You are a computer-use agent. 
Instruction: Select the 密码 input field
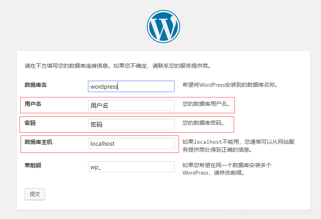coord(131,124)
